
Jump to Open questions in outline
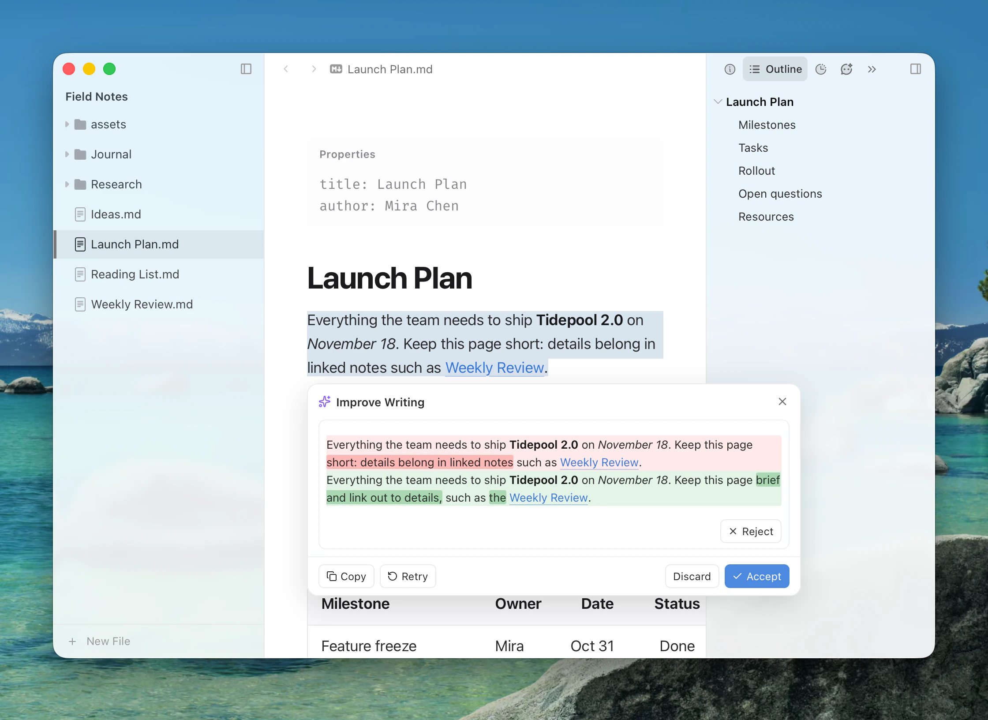780,194
